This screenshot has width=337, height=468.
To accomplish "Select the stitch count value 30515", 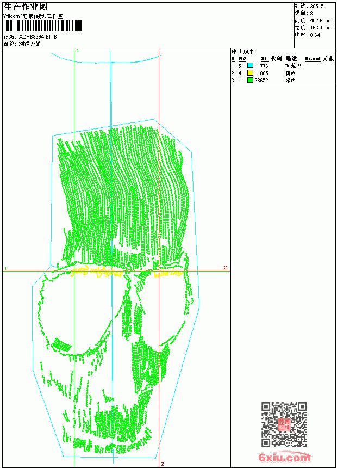I will click(x=317, y=6).
